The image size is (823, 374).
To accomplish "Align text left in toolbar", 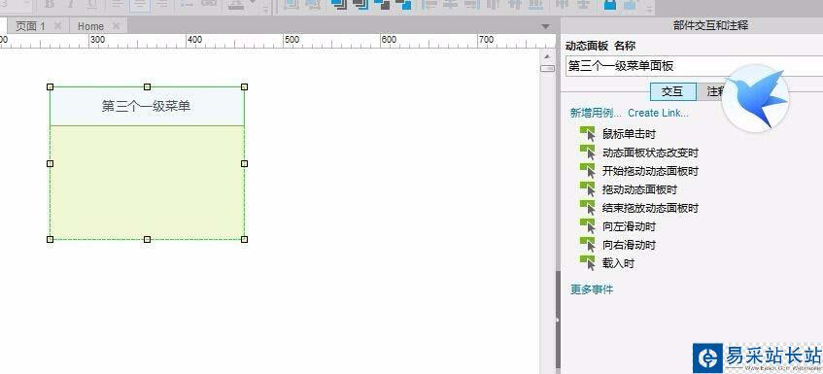I will [x=120, y=4].
